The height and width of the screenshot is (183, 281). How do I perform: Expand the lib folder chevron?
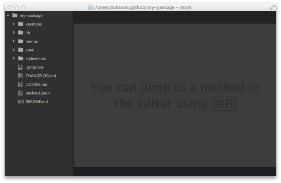[x=13, y=33]
